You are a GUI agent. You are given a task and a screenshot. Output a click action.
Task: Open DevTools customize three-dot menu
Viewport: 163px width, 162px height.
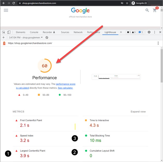click(x=155, y=32)
